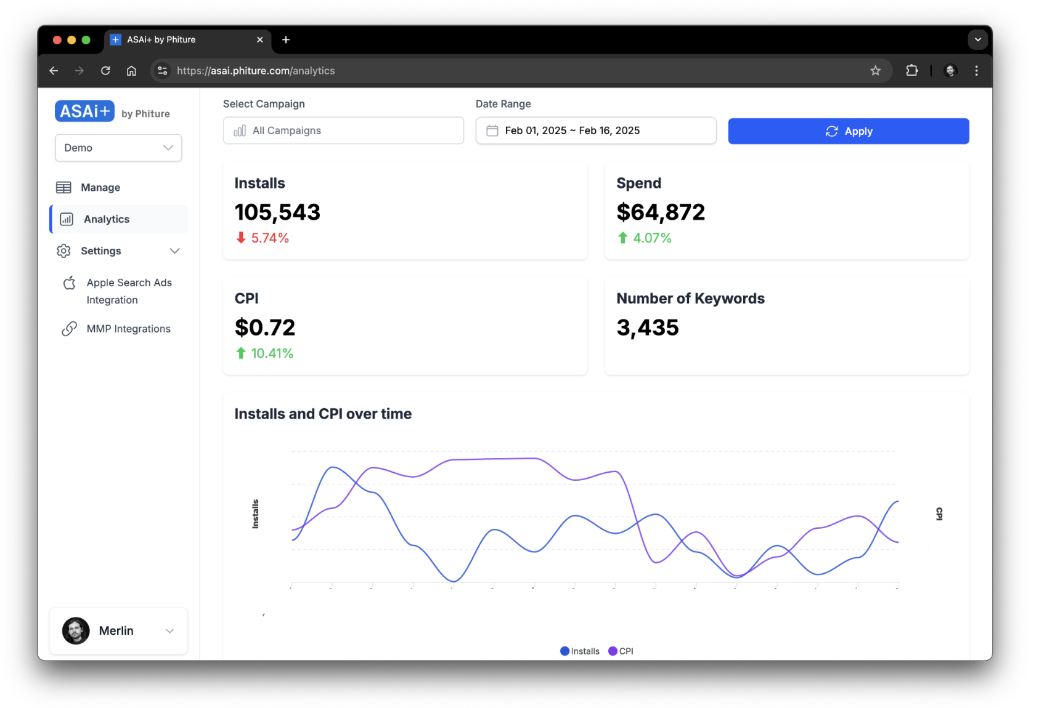
Task: Open the Demo account dropdown
Action: coord(118,148)
